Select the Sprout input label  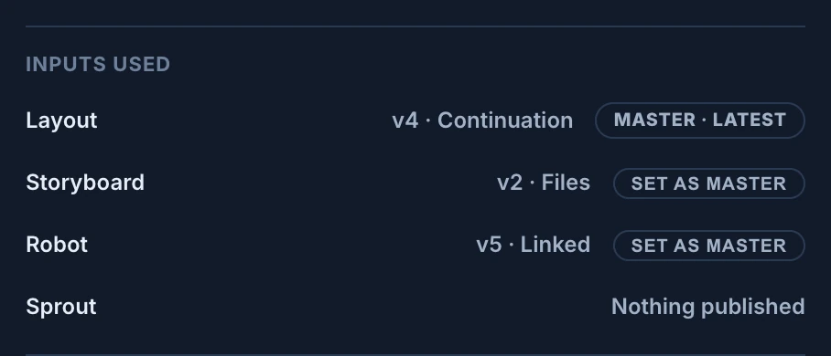(61, 308)
